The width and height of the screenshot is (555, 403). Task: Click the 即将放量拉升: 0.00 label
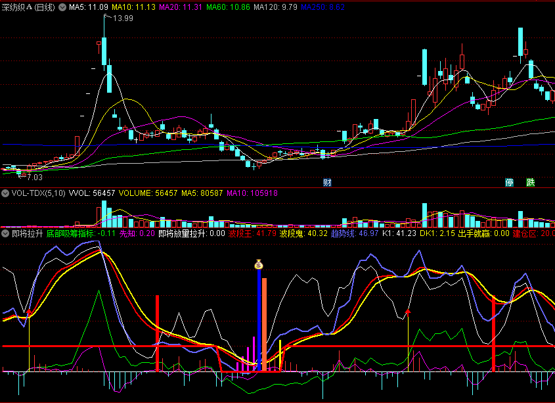tap(192, 233)
